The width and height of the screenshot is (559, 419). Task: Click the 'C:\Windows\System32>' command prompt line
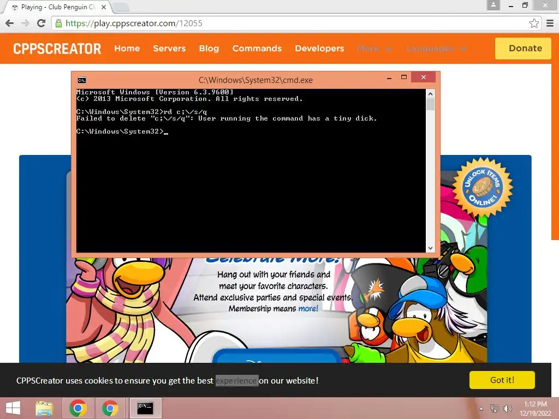(122, 131)
